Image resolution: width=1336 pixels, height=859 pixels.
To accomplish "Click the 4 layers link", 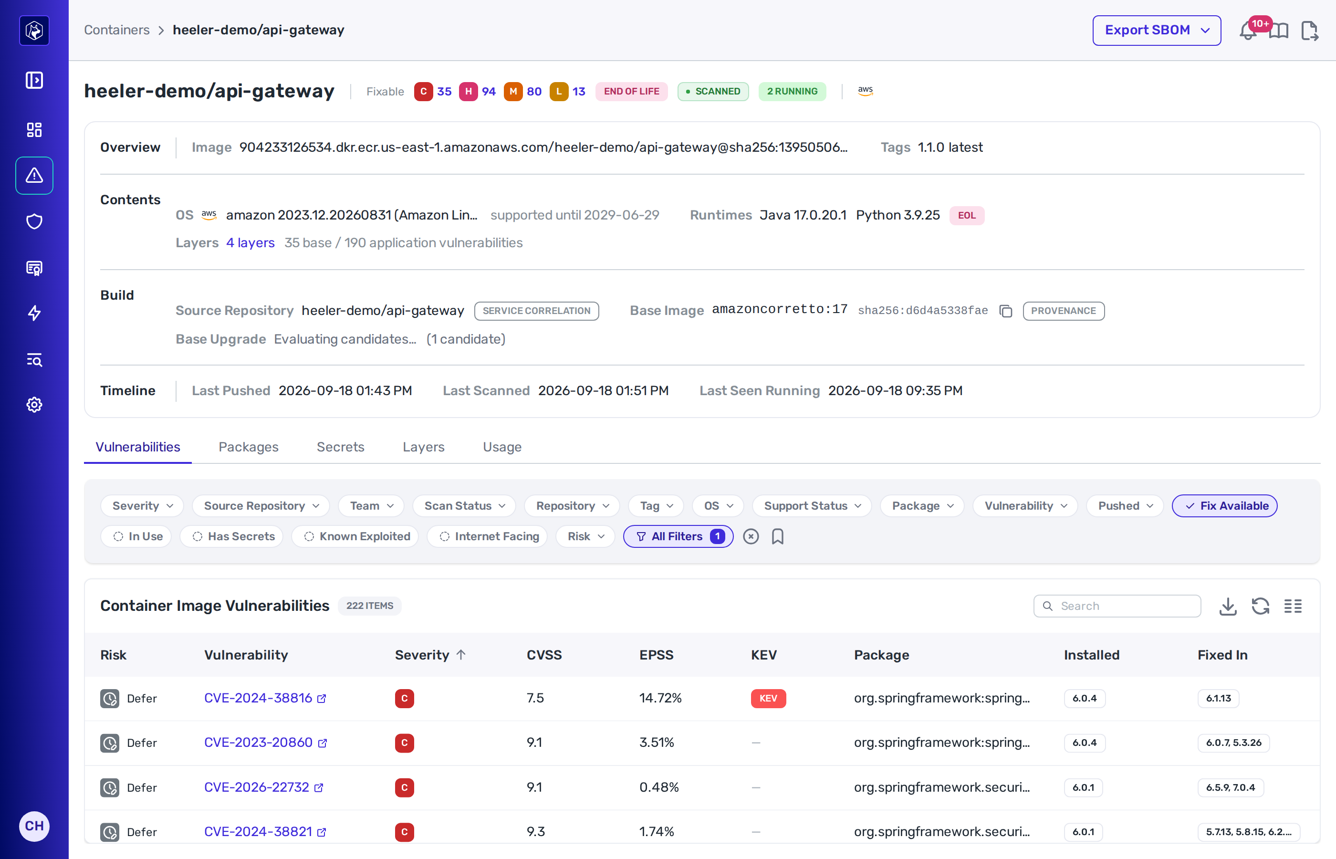I will 250,243.
